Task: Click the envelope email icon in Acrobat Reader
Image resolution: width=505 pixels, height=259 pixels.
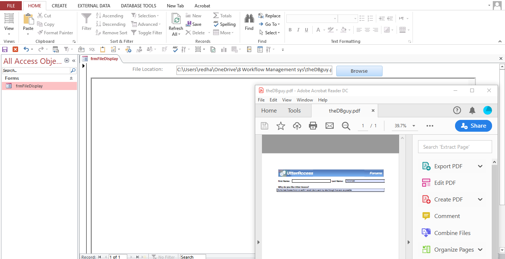Action: pyautogui.click(x=330, y=126)
